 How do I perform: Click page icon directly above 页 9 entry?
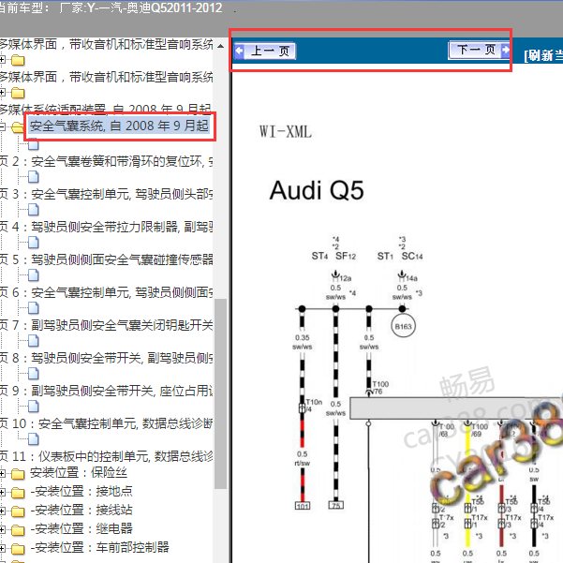point(34,374)
